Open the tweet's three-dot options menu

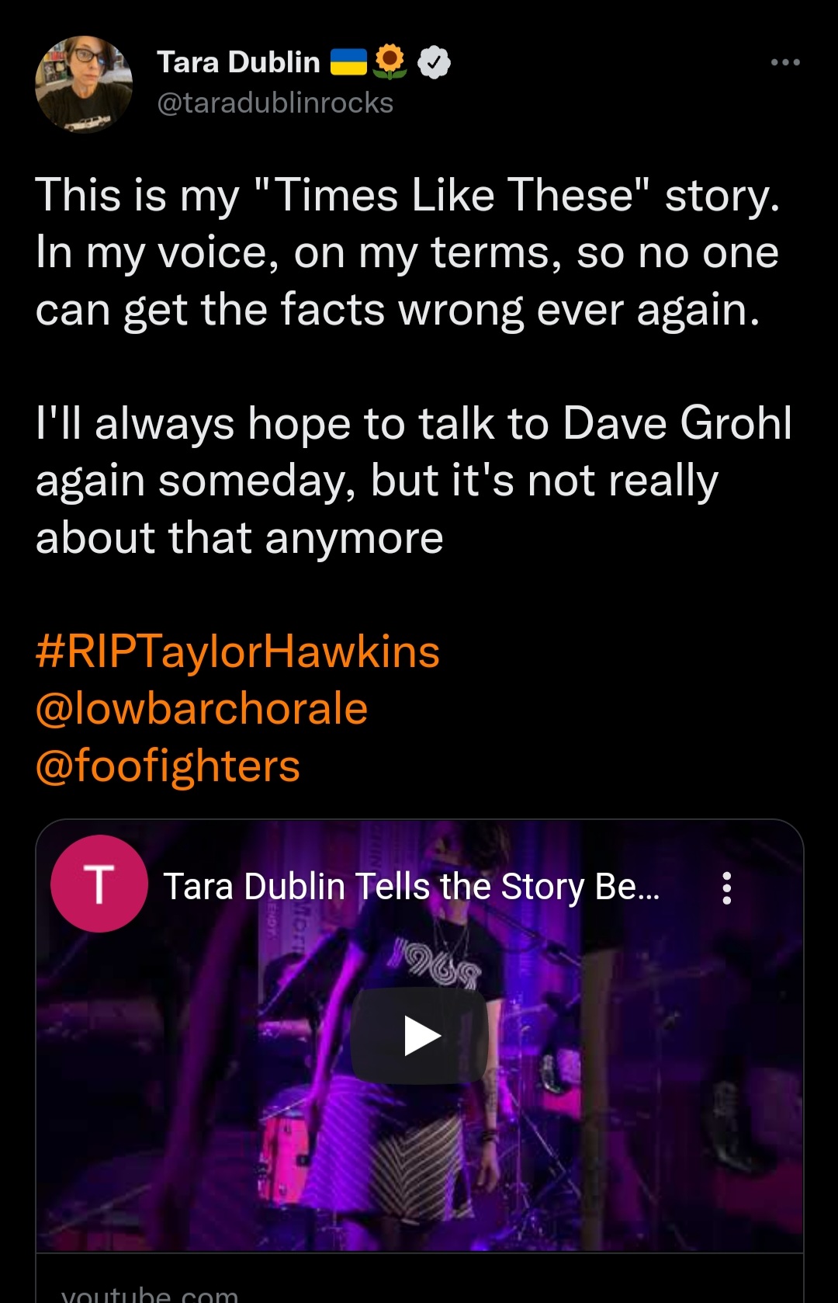tap(785, 62)
